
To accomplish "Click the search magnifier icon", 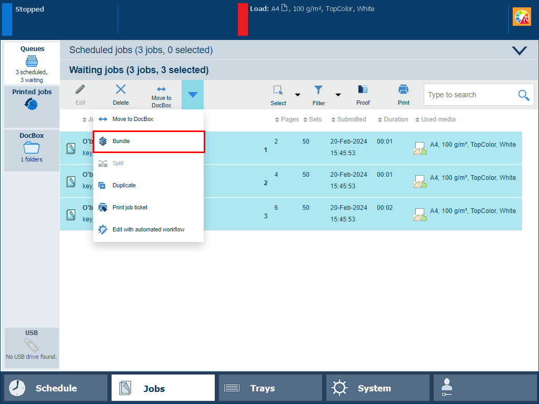I will pos(523,95).
